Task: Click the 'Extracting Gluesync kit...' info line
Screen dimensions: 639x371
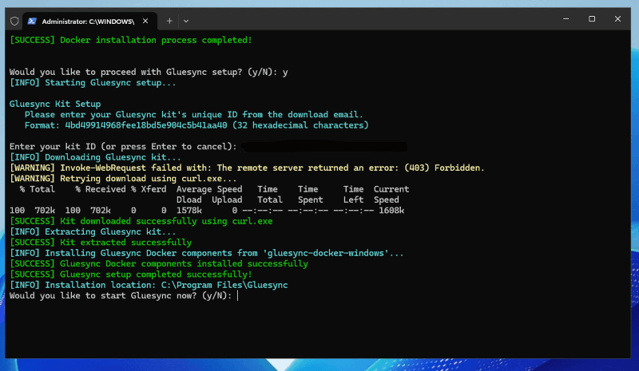Action: click(x=93, y=231)
